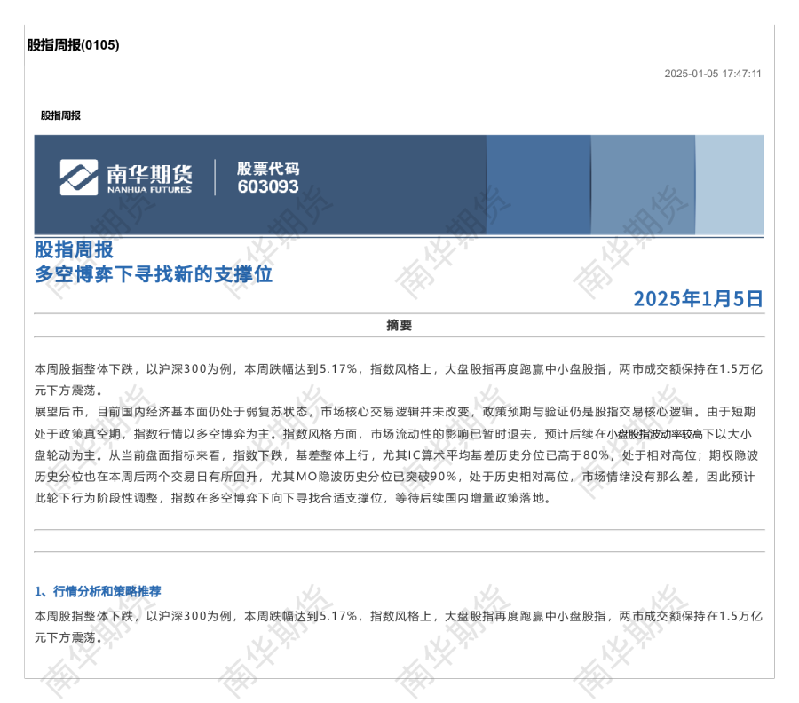Image resolution: width=799 pixels, height=703 pixels.
Task: Click the headline '多空博弈下寻找新的支撑位'
Action: 154,274
